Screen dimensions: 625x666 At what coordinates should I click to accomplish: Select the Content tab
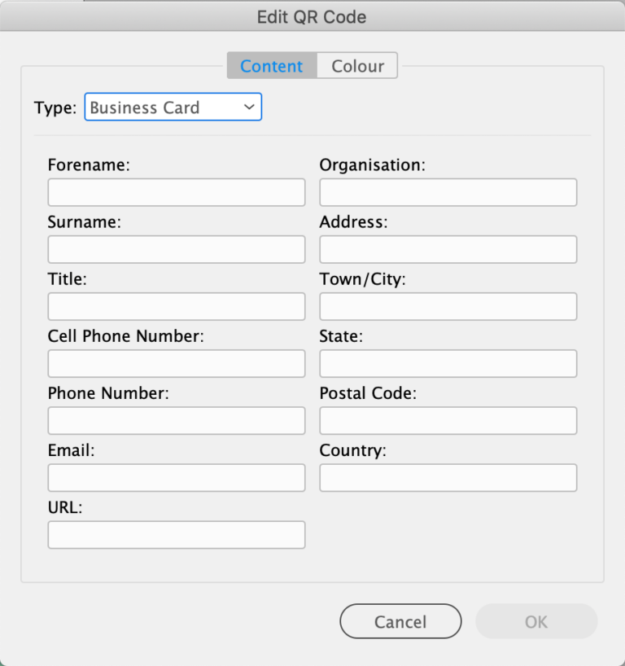click(x=271, y=66)
